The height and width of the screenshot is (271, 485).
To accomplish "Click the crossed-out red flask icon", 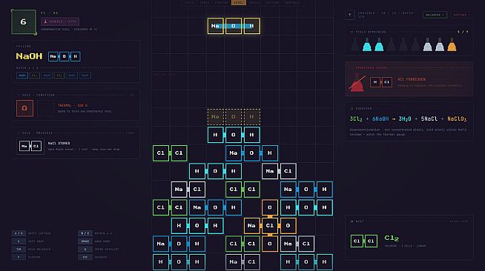I will point(357,82).
